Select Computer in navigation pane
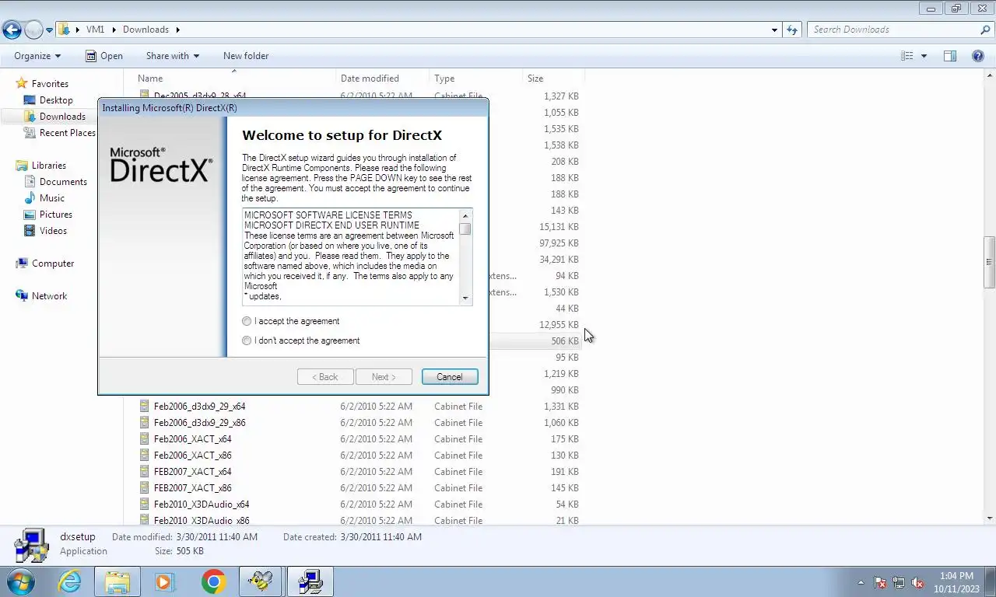The width and height of the screenshot is (996, 597). coord(53,264)
